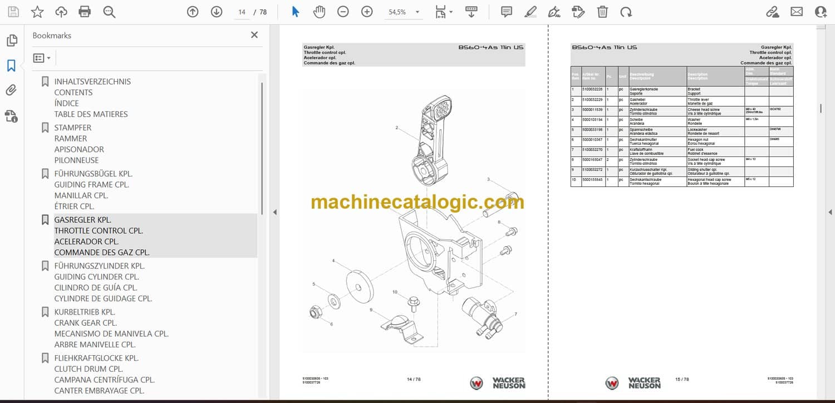Click the document info sidebar icon
The image size is (835, 403).
tap(12, 116)
